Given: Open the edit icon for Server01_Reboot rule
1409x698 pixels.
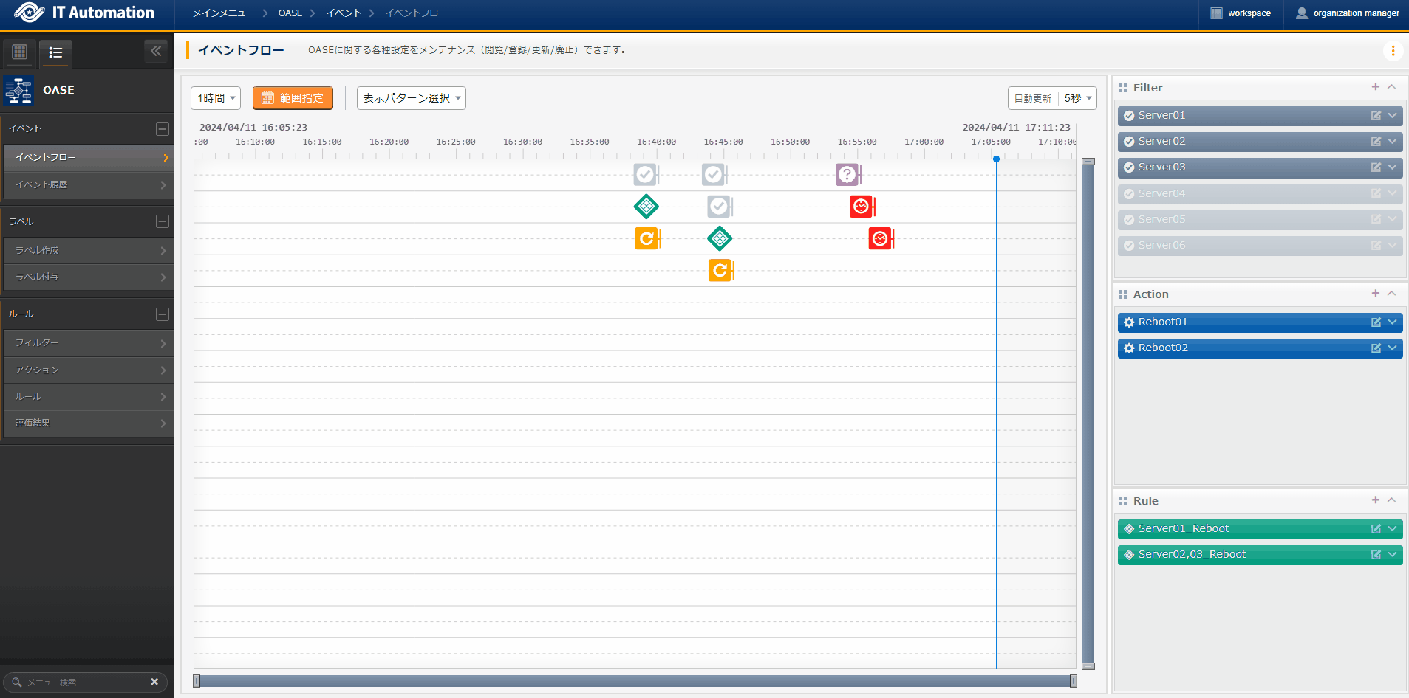Looking at the screenshot, I should click(1376, 529).
